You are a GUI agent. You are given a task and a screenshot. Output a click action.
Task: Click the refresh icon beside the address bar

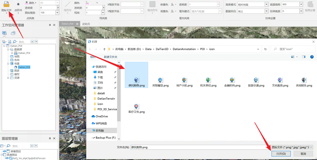[265, 49]
